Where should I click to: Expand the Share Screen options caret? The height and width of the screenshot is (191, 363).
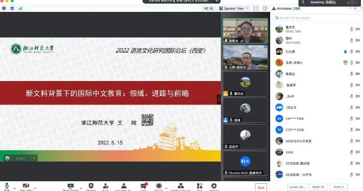81,188
